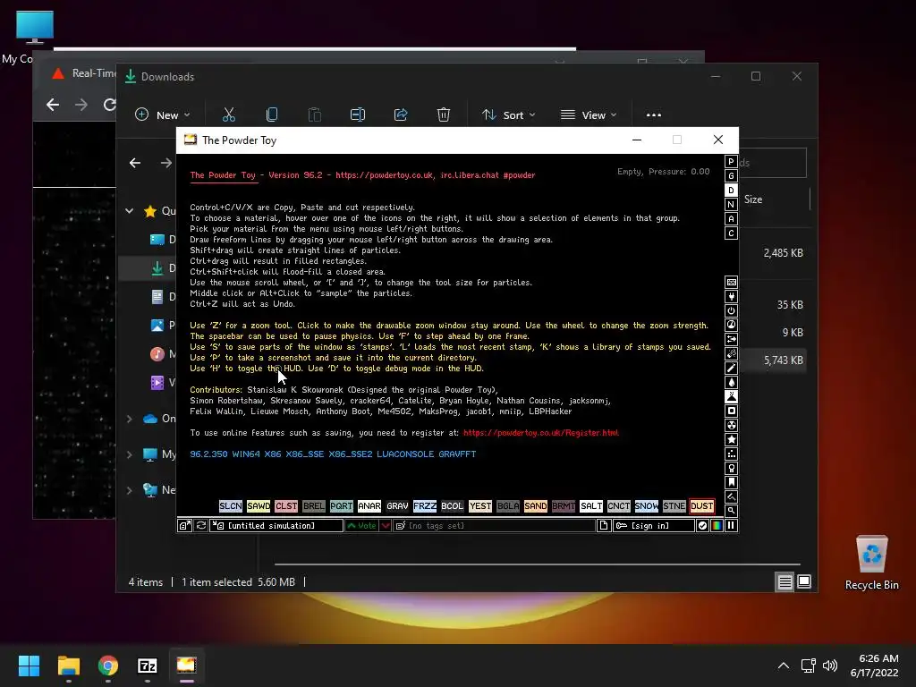Open simulation options checkmark icon

[702, 526]
